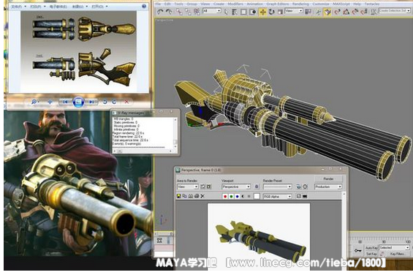This screenshot has height=275, width=413.
Task: Save rendered image in frame window
Action: 178,196
